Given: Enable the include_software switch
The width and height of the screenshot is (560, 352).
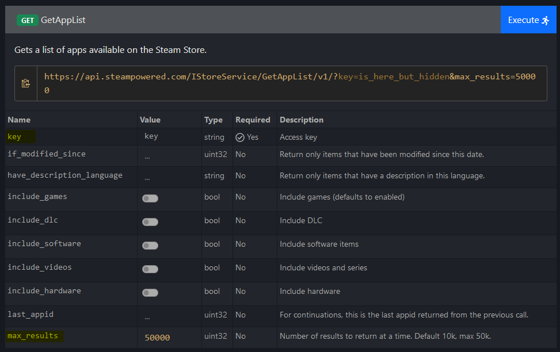Looking at the screenshot, I should (150, 246).
